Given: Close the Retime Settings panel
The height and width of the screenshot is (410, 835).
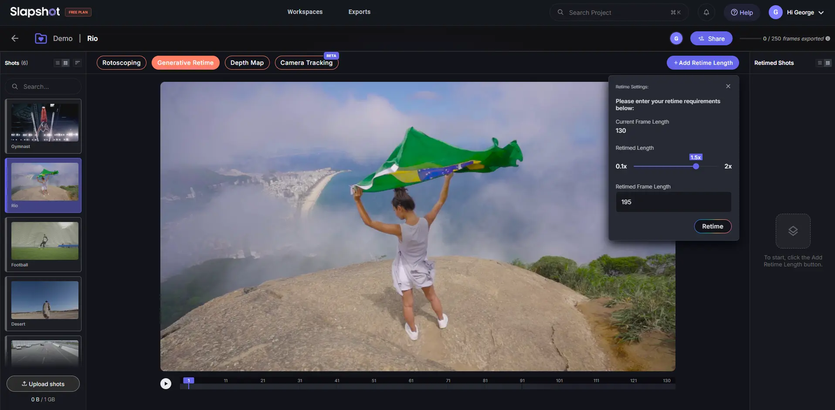Looking at the screenshot, I should (728, 86).
